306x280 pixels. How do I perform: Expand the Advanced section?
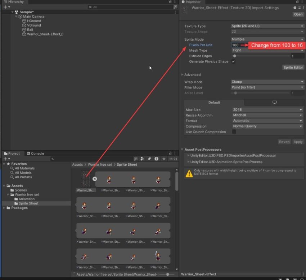[x=183, y=74]
